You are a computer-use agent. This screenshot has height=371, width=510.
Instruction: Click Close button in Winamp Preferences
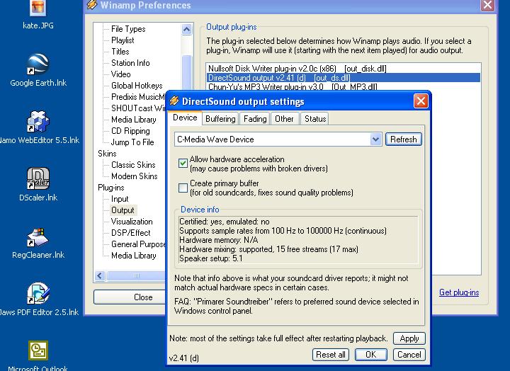tap(130, 297)
